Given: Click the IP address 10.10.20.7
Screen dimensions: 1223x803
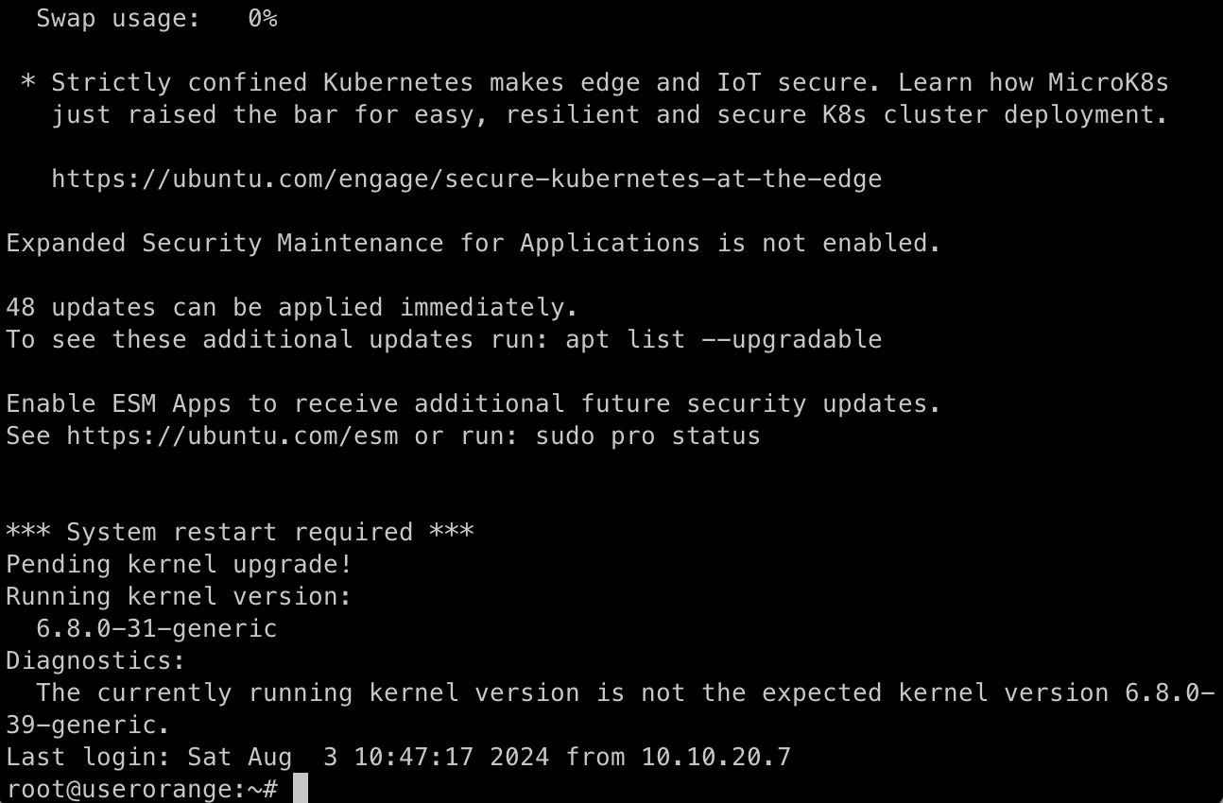Looking at the screenshot, I should pyautogui.click(x=716, y=757).
